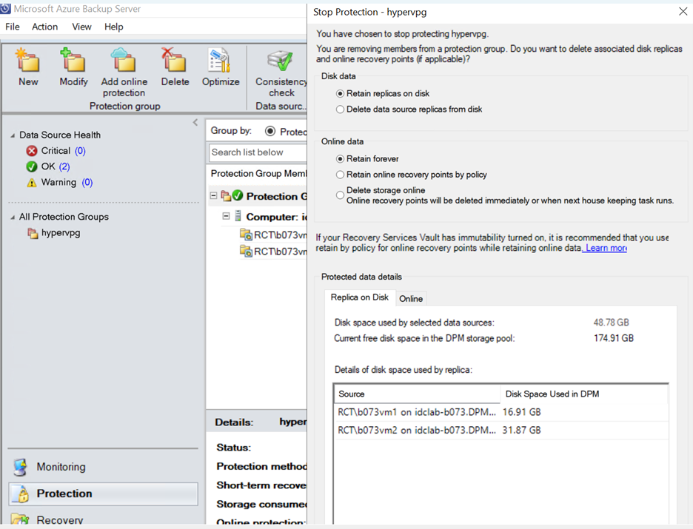Choose Retain forever for online data
The image size is (693, 529).
click(340, 158)
